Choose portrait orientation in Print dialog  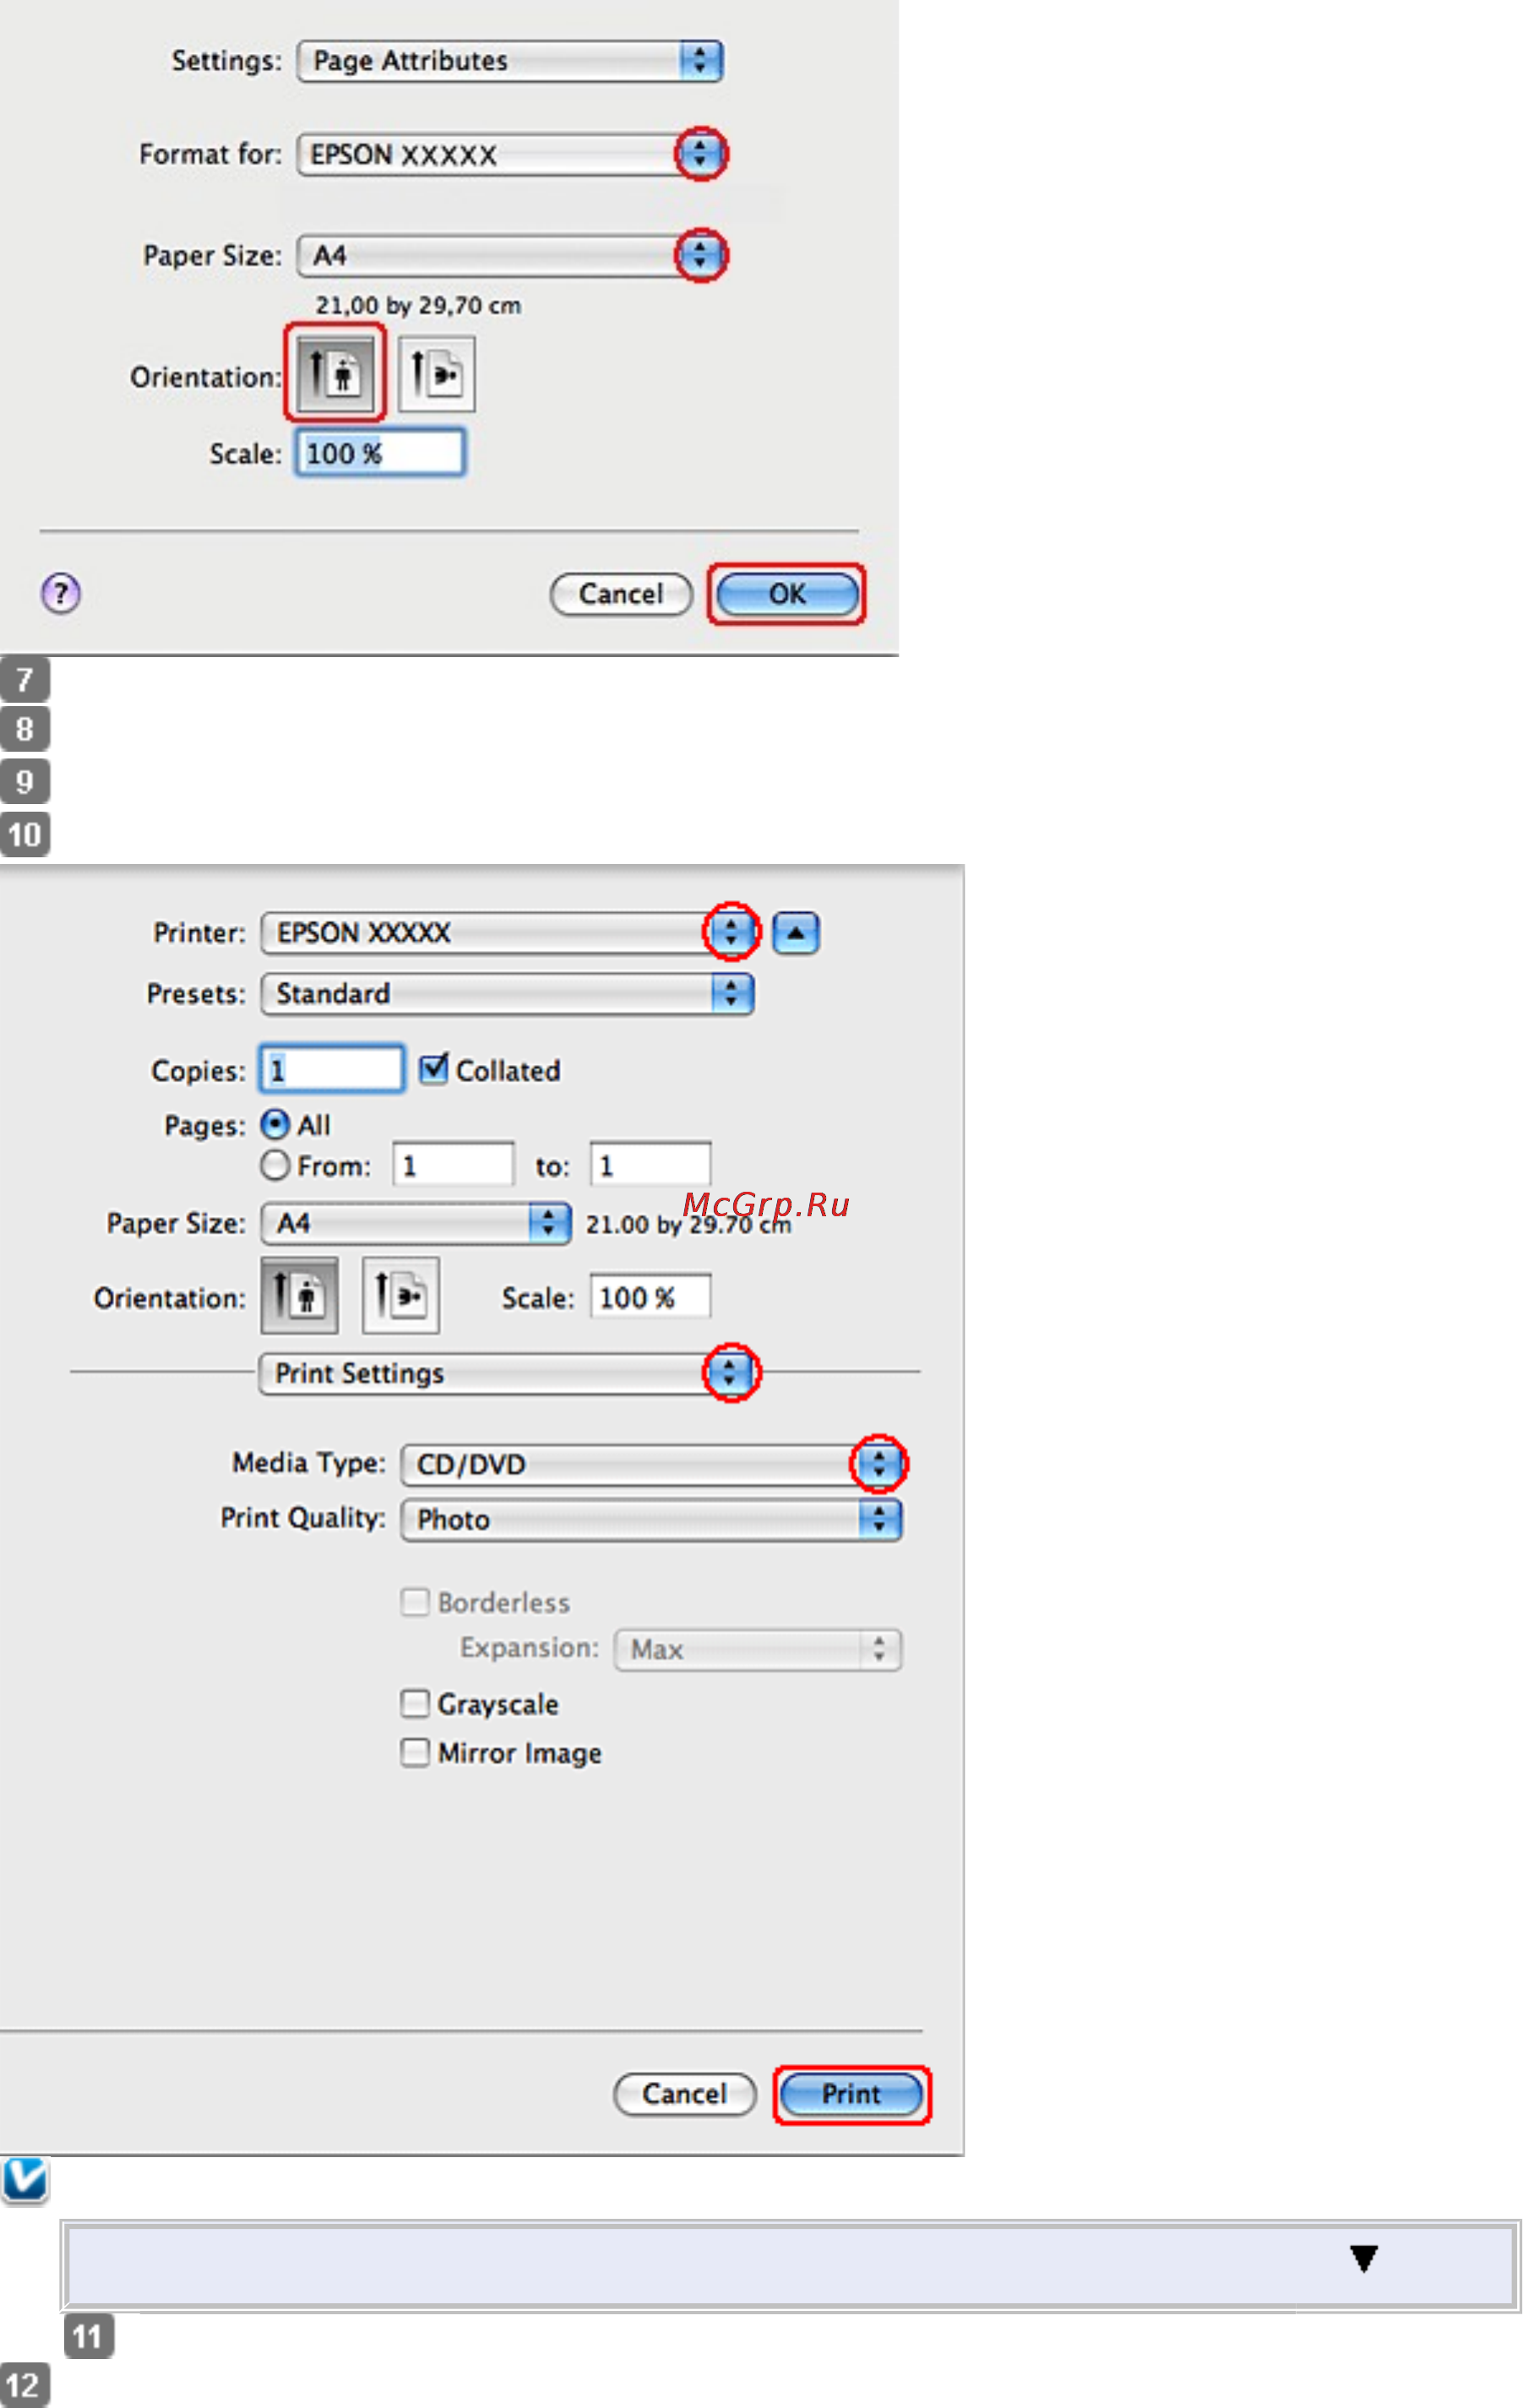299,1295
